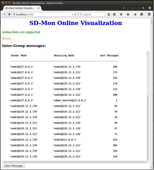Viewport: 154px width, 170px height.
Task: Click receiving node 'node1@127.0.0.1'
Action: coord(65,140)
